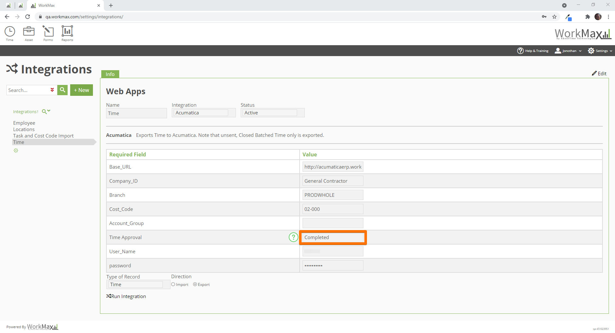
Task: Open the Integrations filter search dropdown
Action: point(46,112)
